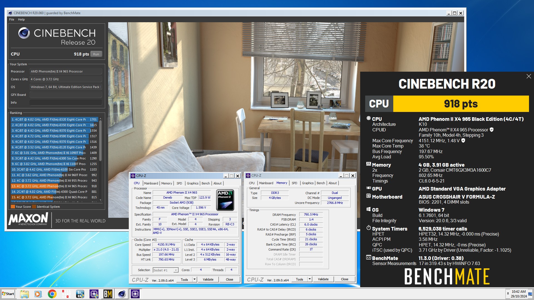Click the GFX Board field in Cinebench
Screen dimensions: 534x300
pos(66,95)
